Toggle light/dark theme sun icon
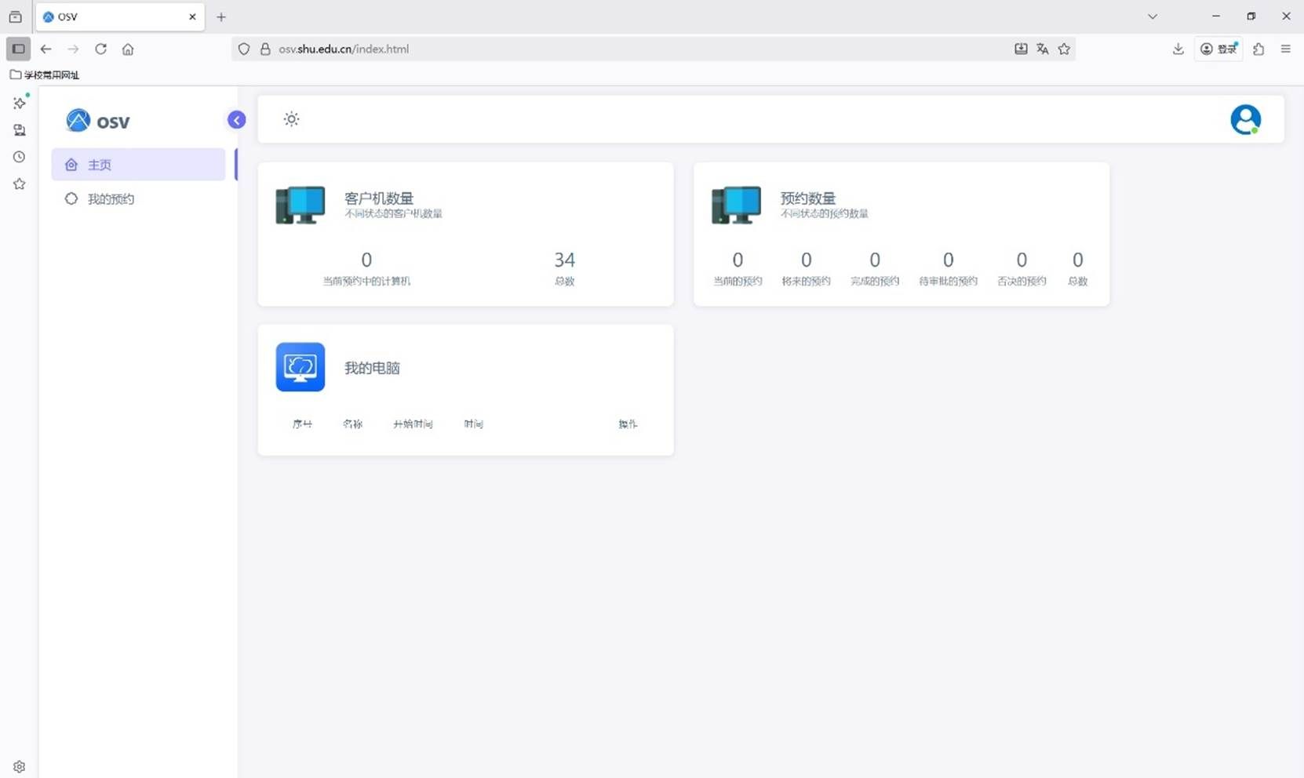The image size is (1304, 778). [x=291, y=119]
